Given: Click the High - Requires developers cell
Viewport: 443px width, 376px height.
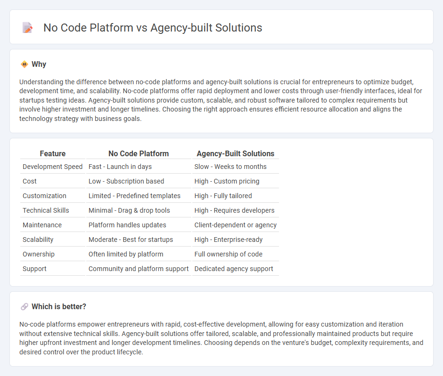Looking at the screenshot, I should click(235, 210).
